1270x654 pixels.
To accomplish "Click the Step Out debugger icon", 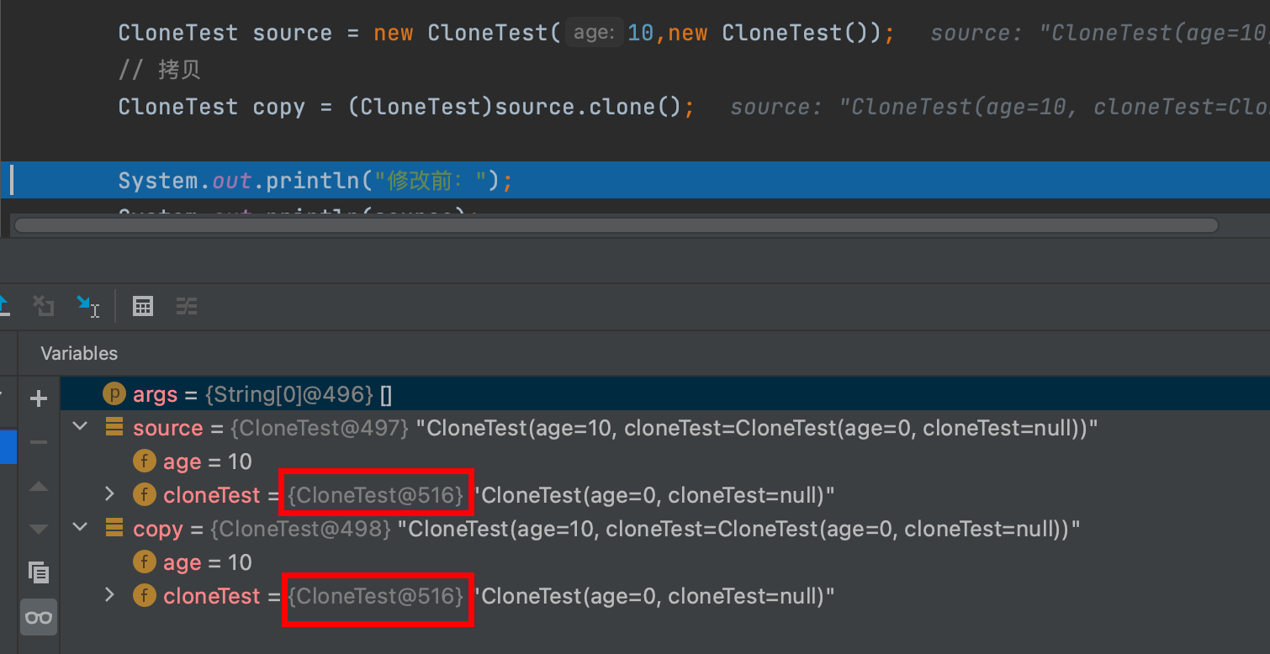I will point(3,306).
